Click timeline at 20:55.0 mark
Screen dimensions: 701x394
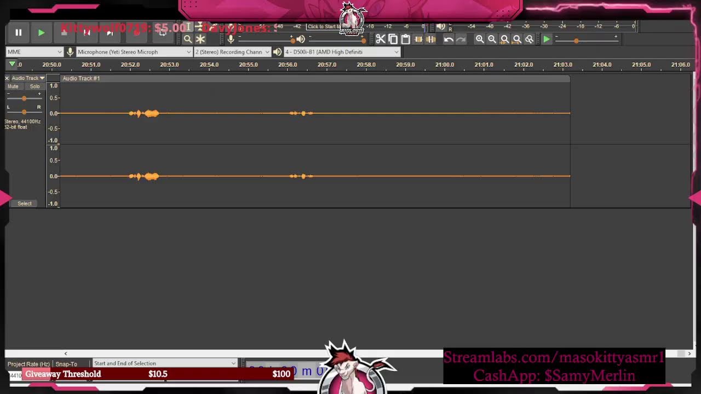248,65
